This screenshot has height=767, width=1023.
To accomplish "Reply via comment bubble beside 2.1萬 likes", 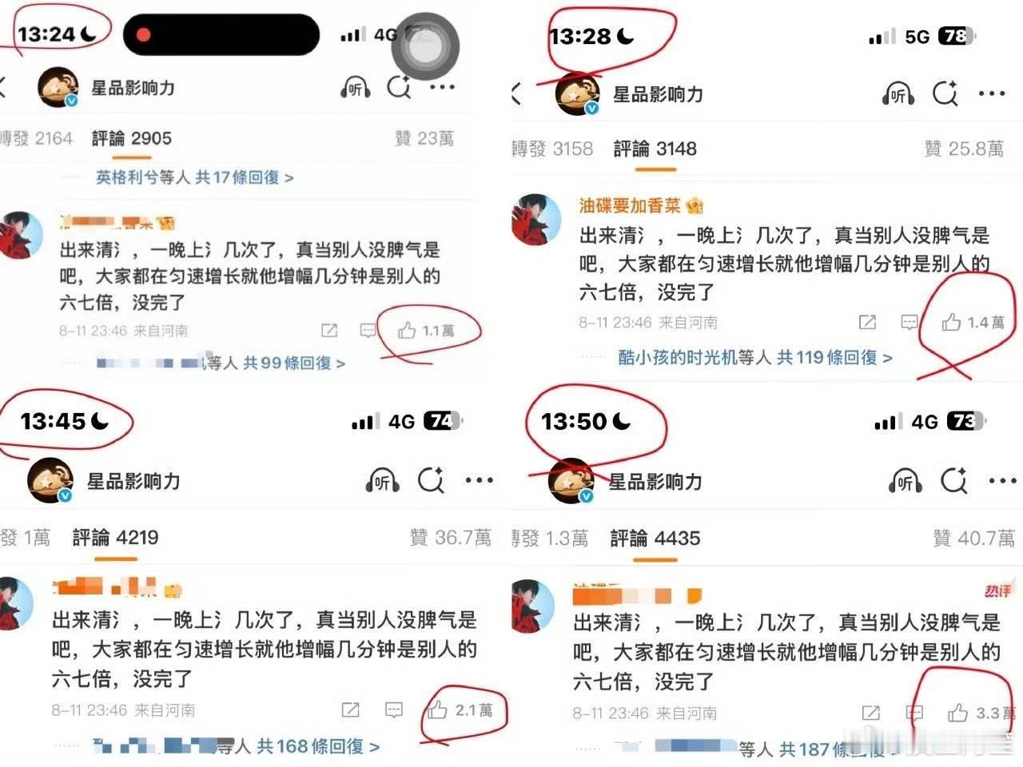I will [x=394, y=709].
